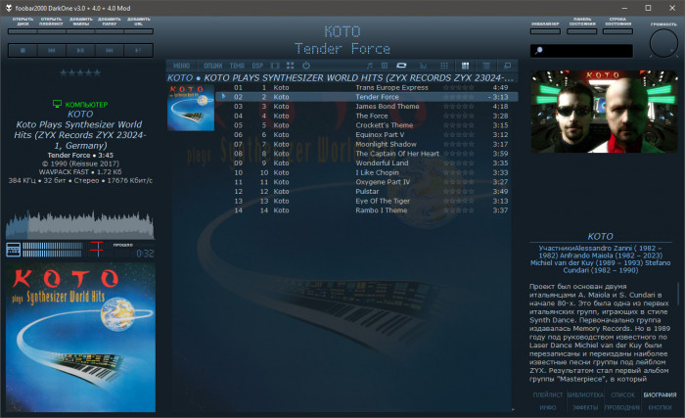Click the random playback button
The width and height of the screenshot is (685, 418).
[x=138, y=51]
